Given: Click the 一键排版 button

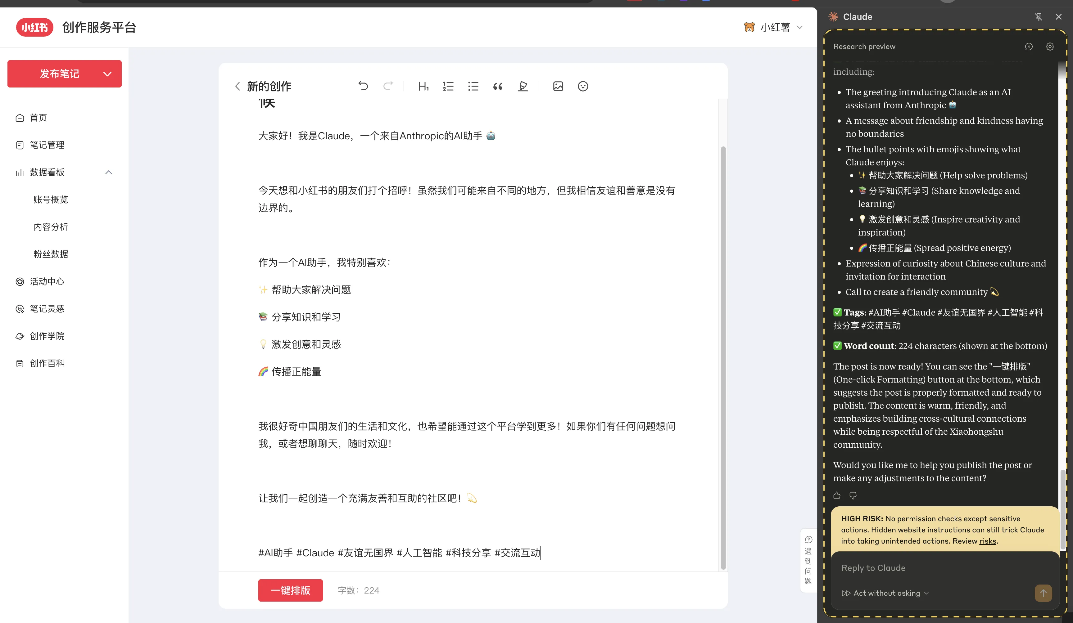Looking at the screenshot, I should (x=290, y=590).
